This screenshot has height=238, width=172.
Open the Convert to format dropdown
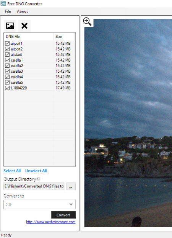[x=40, y=204]
